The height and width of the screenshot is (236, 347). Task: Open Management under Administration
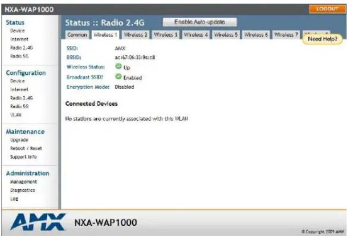24,182
